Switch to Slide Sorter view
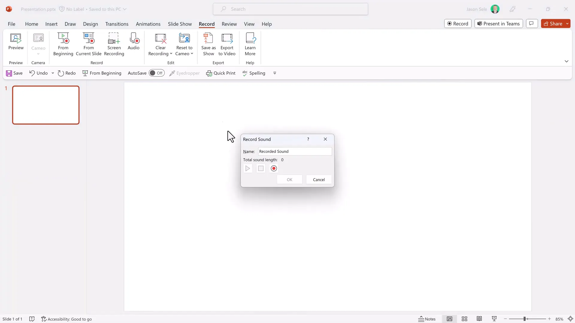 464,319
